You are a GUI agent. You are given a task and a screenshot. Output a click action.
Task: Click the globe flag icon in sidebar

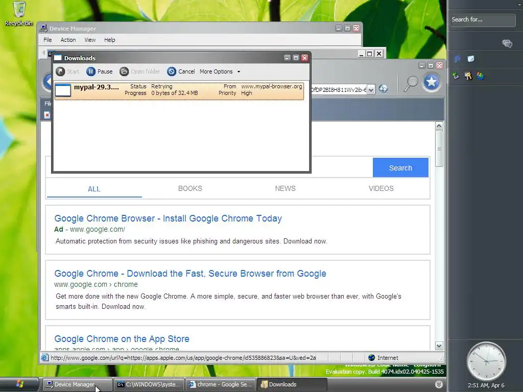point(480,76)
